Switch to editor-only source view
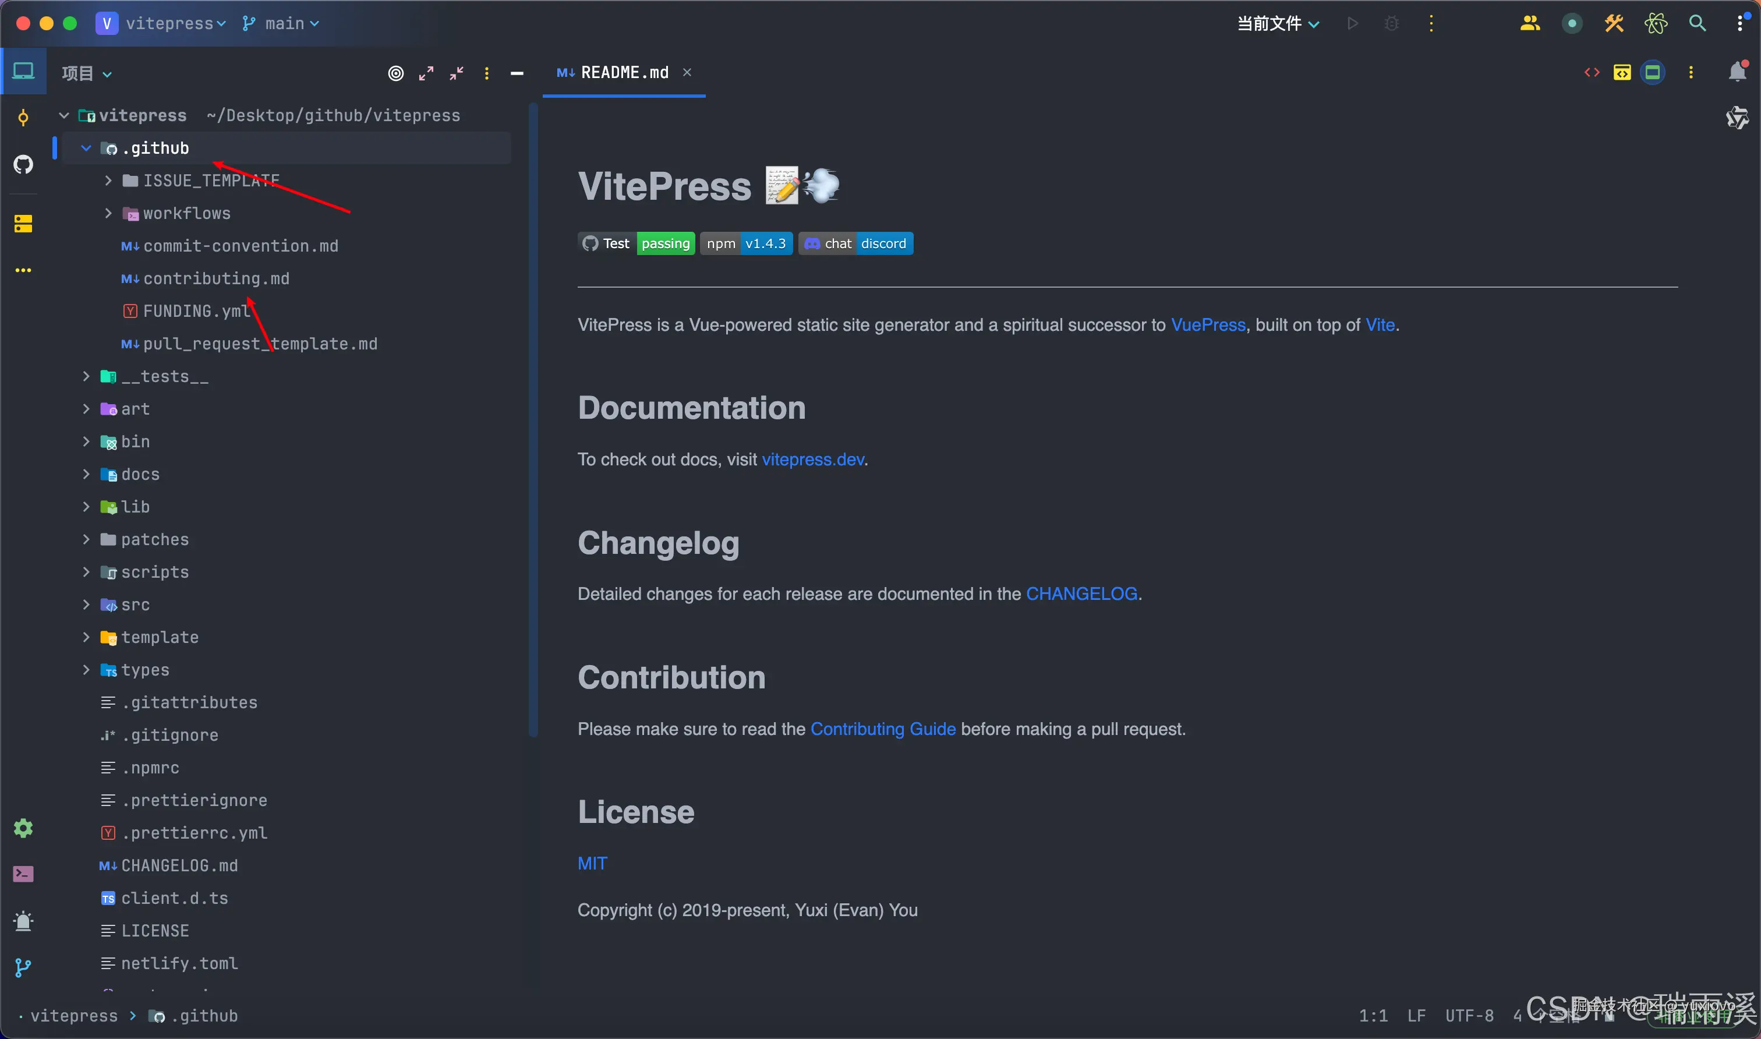This screenshot has height=1039, width=1761. (x=1592, y=72)
